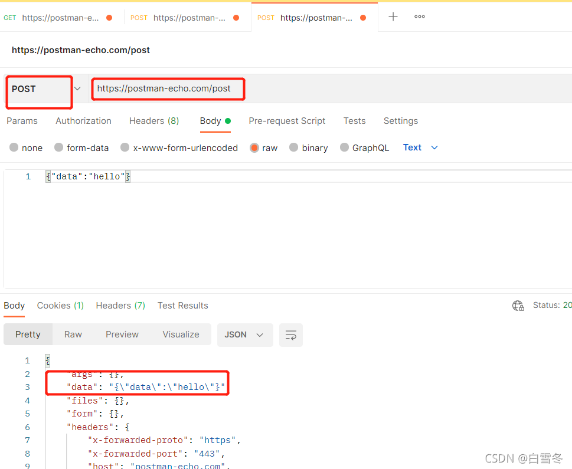Open the Pre-request Script tab
This screenshot has height=469, width=572.
(287, 121)
